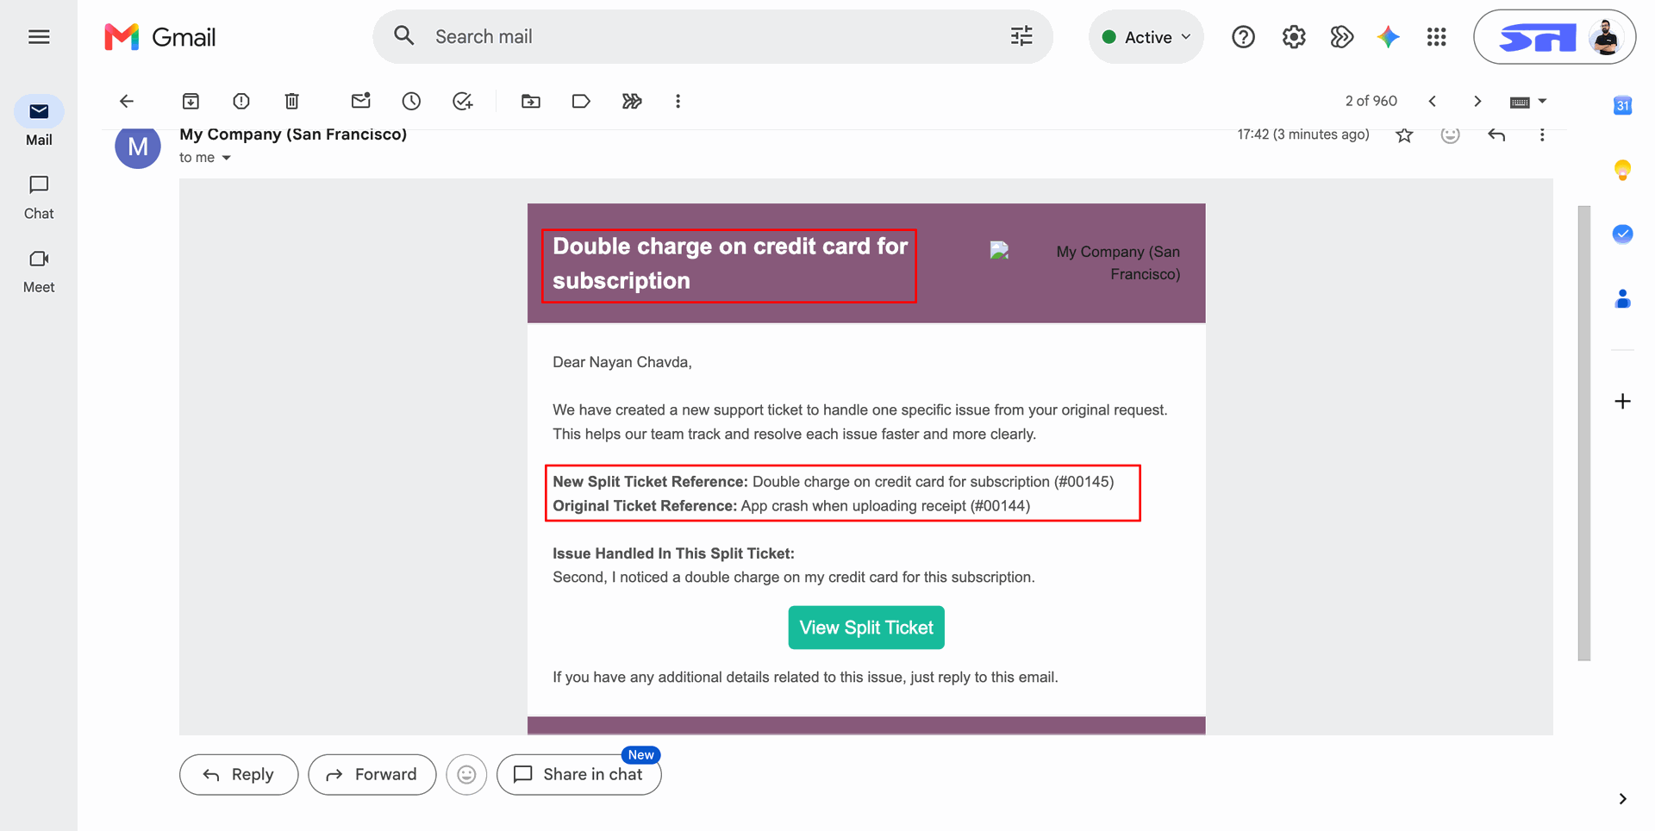The image size is (1655, 831).
Task: Click 'Issue Handled In This Split Ticket:' heading
Action: [x=673, y=553]
